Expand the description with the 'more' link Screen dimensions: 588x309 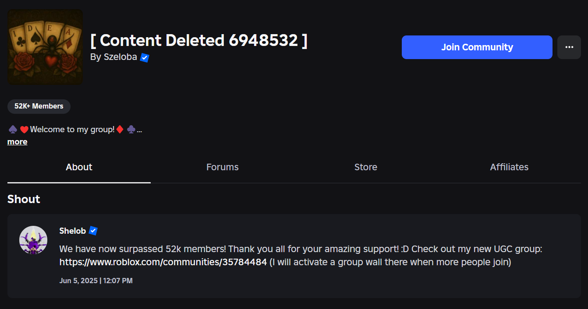coord(18,142)
